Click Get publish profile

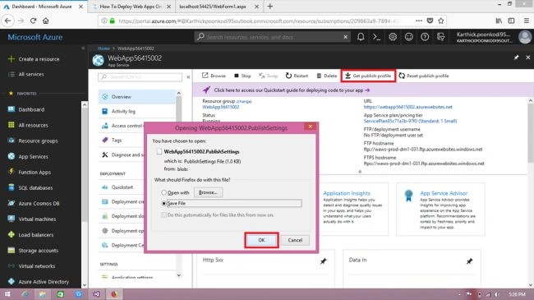tap(368, 76)
